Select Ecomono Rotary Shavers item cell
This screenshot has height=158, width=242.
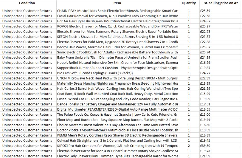(x=117, y=31)
